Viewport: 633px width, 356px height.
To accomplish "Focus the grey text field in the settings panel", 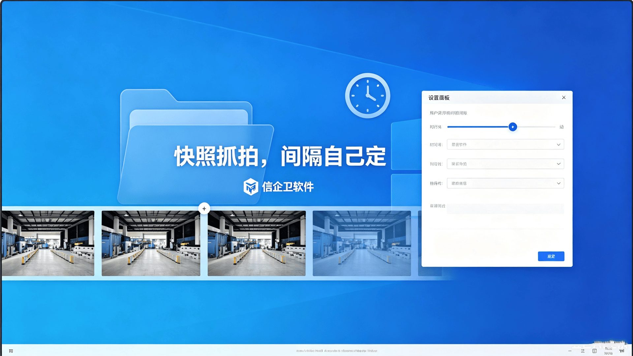I will (x=505, y=209).
